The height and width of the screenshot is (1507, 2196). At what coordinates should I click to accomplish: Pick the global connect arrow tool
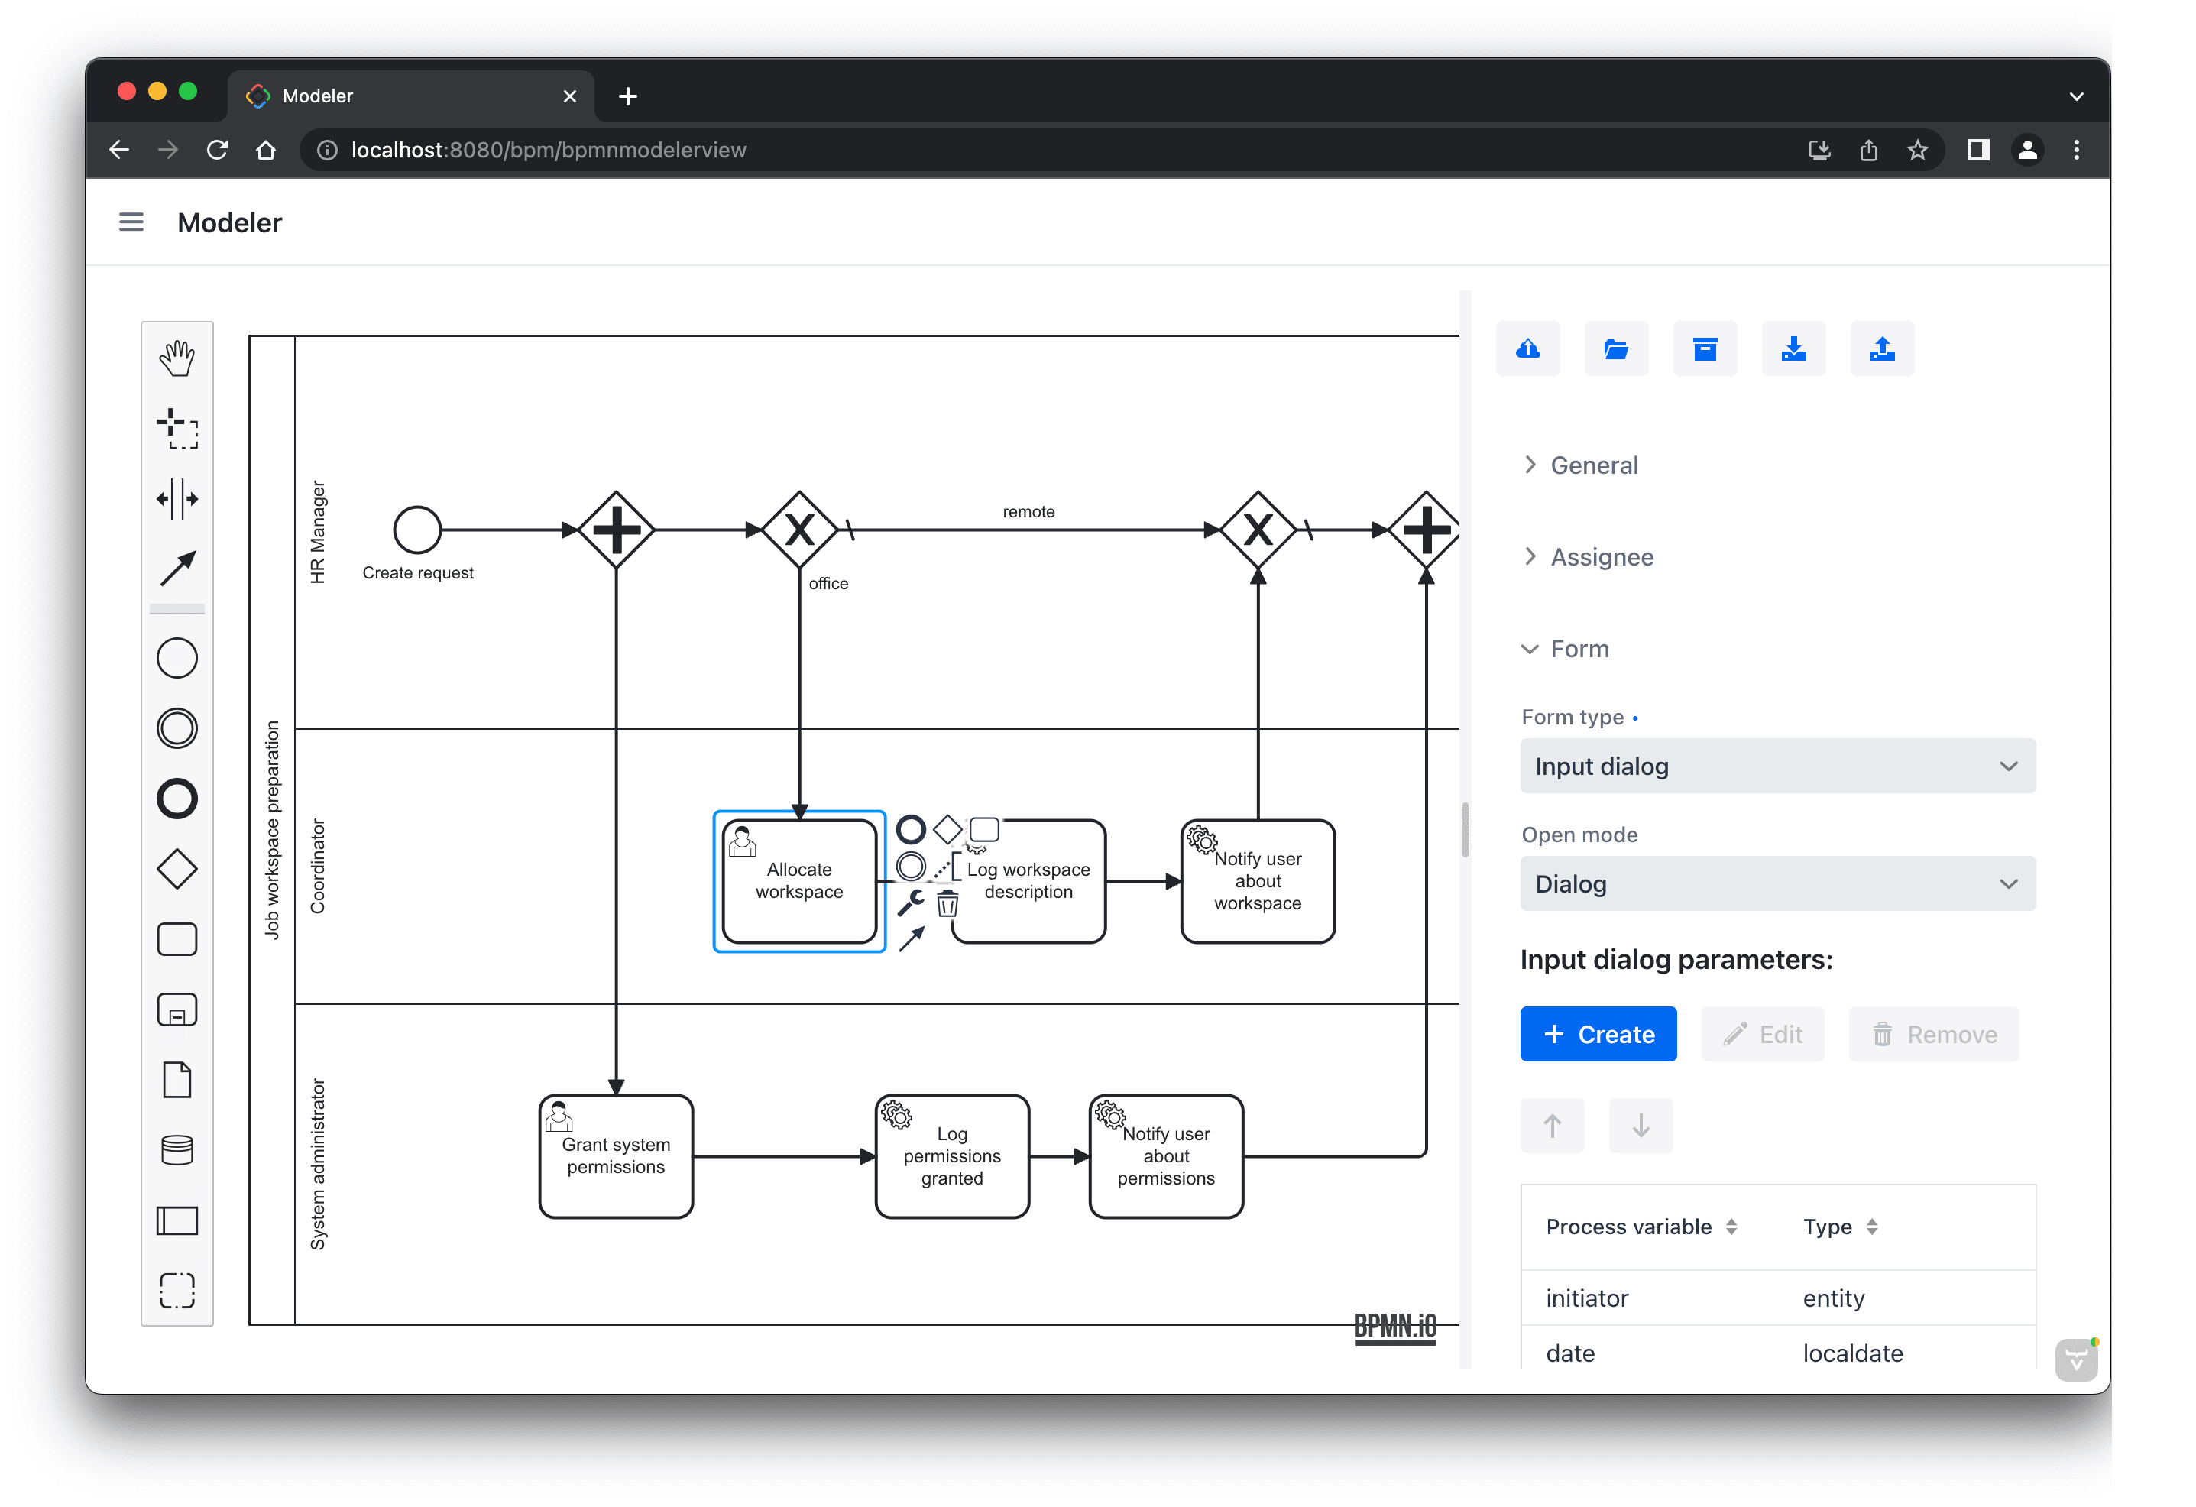[177, 569]
